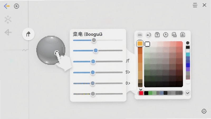Click the circled down-arrow download icon
This screenshot has height=119, width=211.
click(x=166, y=35)
